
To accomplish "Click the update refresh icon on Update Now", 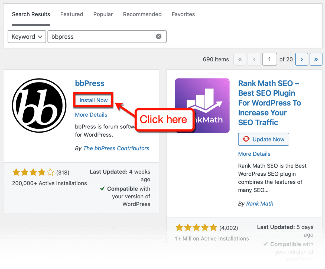I will pyautogui.click(x=246, y=139).
